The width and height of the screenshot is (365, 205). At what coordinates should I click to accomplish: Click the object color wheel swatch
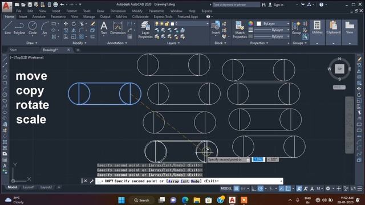(250, 23)
